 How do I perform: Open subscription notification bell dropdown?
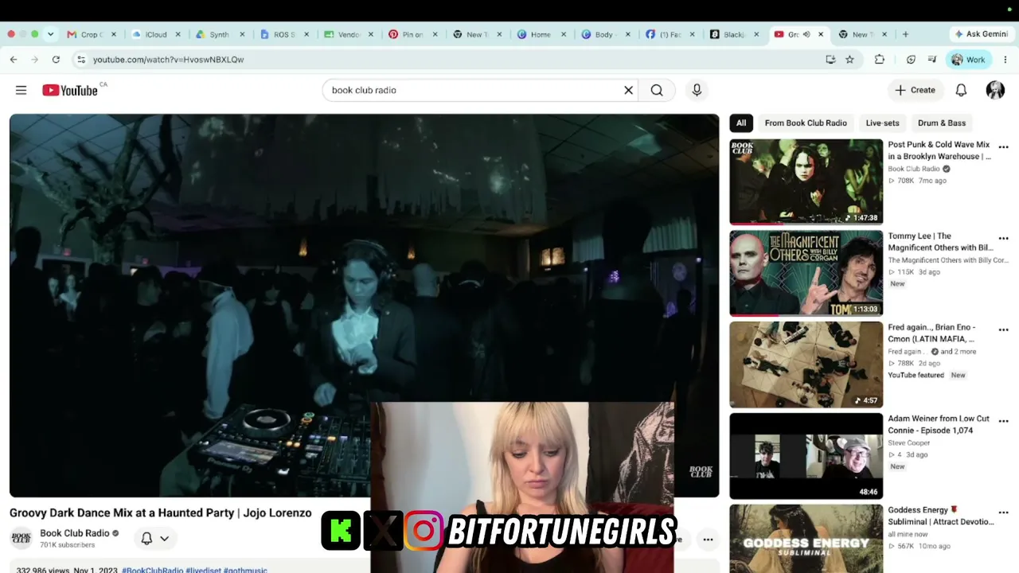154,539
